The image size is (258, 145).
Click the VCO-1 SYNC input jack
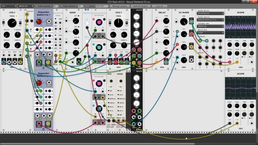[121, 55]
